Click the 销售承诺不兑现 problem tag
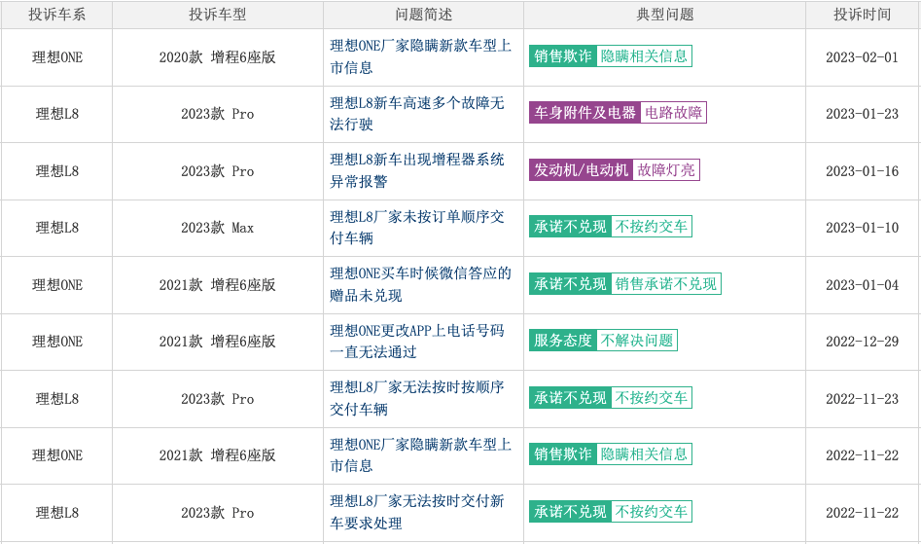921x544 pixels. tap(666, 284)
